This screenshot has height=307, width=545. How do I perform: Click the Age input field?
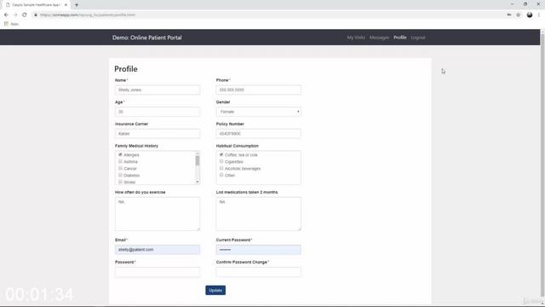click(158, 112)
